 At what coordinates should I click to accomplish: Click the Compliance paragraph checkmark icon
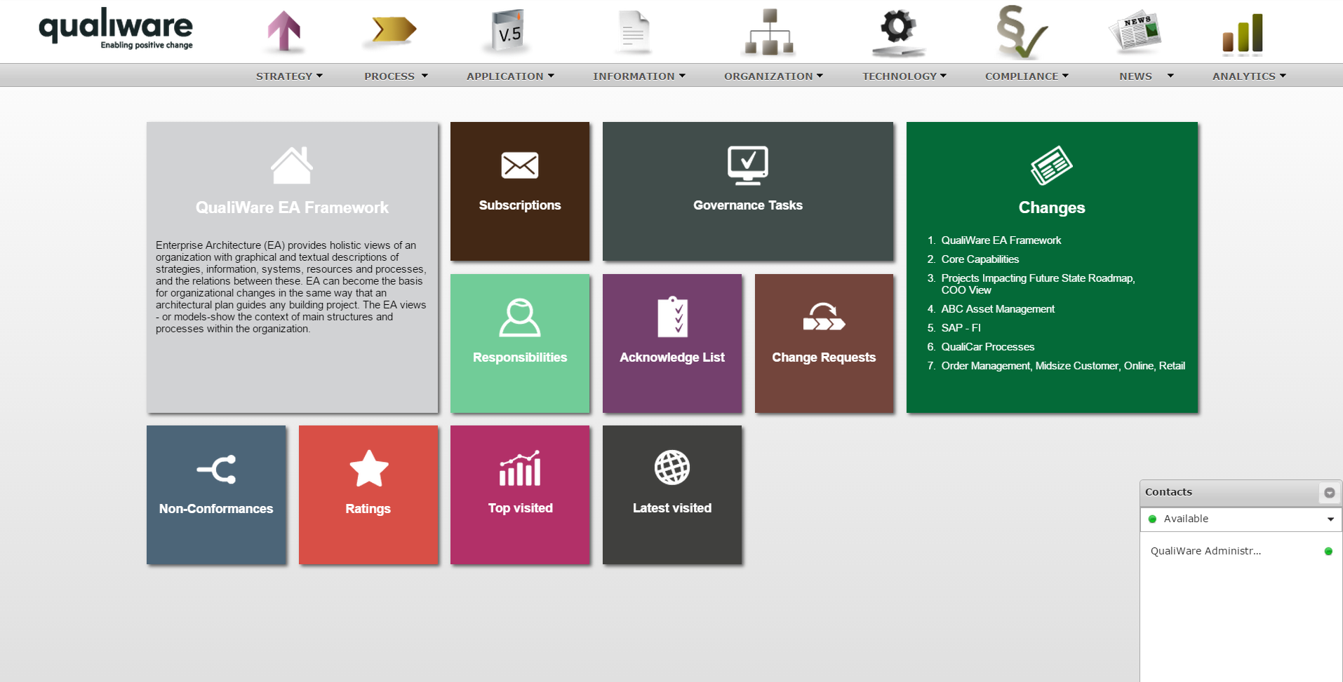[x=1022, y=32]
